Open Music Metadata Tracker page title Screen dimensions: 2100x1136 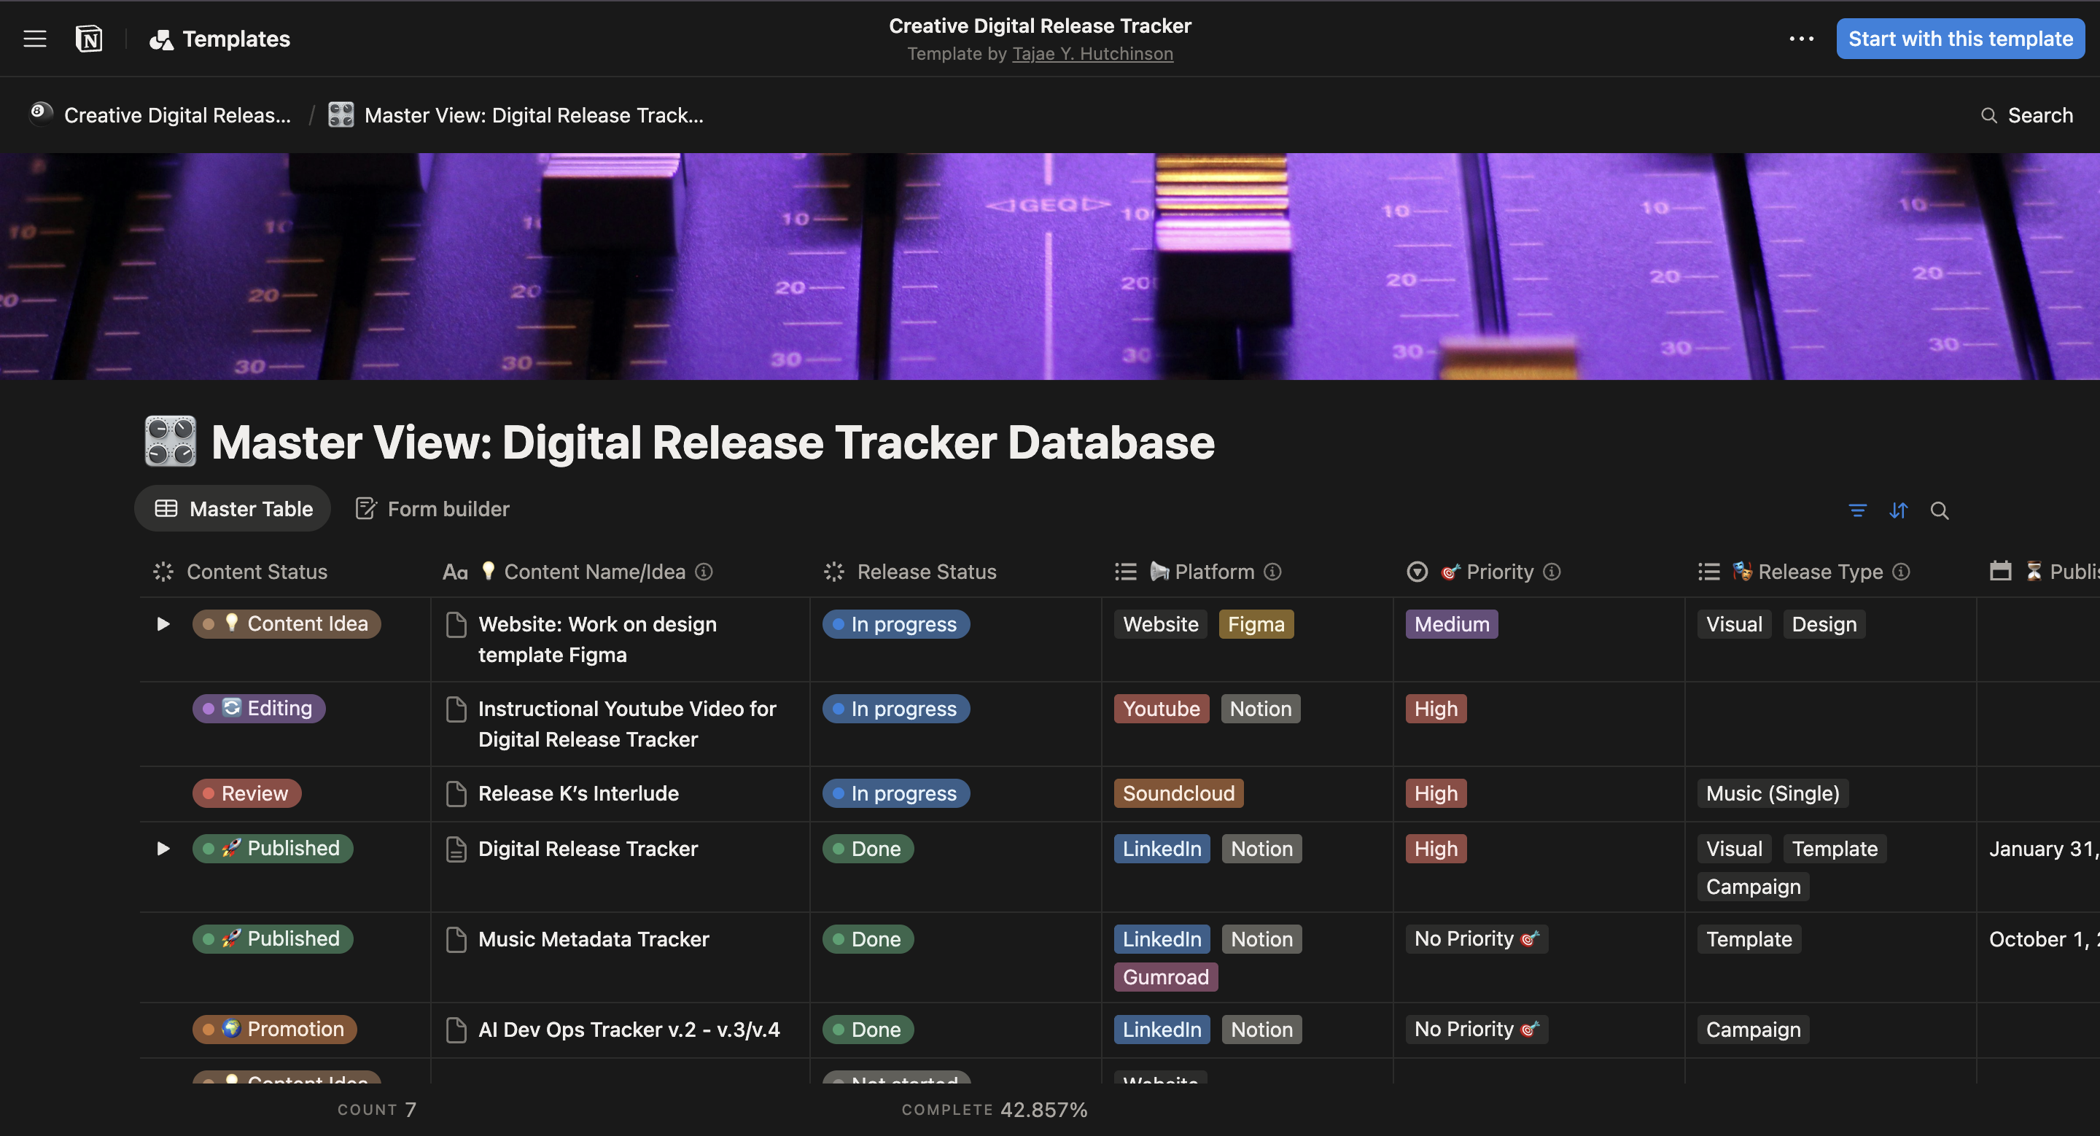(x=594, y=940)
